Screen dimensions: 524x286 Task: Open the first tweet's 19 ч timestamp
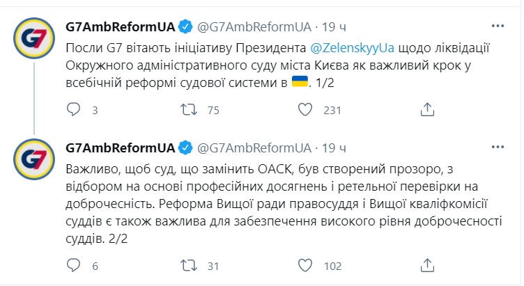tap(329, 28)
